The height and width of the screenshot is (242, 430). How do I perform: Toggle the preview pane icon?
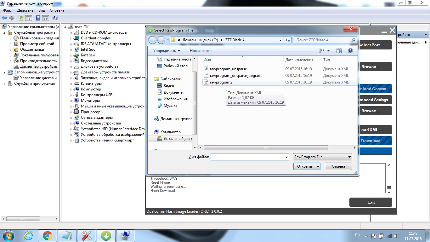pyautogui.click(x=339, y=51)
